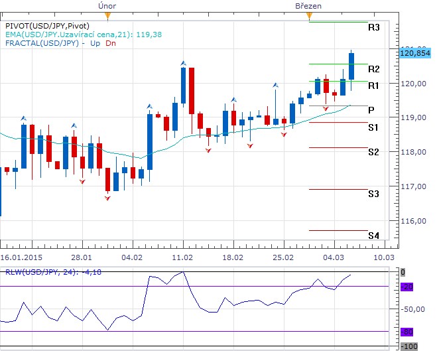
Task: Click the 16.01.2015 date axis label
Action: coord(21,257)
